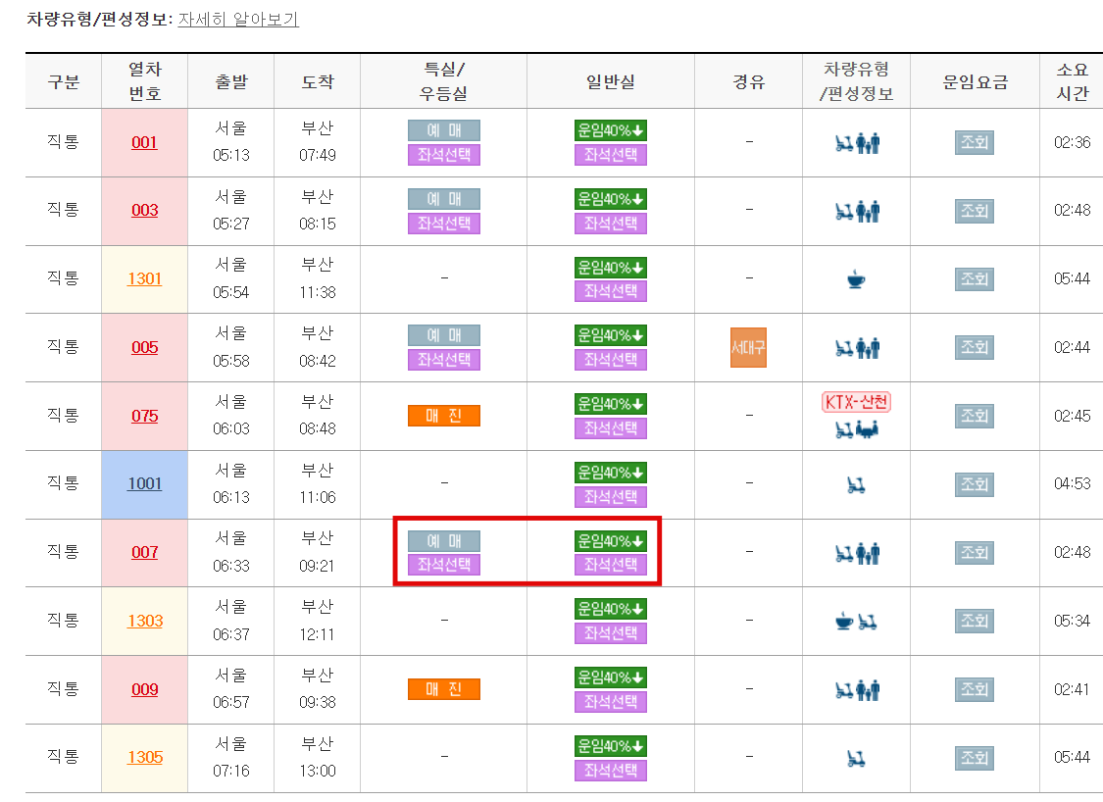Click the cafe car icon for train 1301
The image size is (1103, 802).
click(x=857, y=279)
